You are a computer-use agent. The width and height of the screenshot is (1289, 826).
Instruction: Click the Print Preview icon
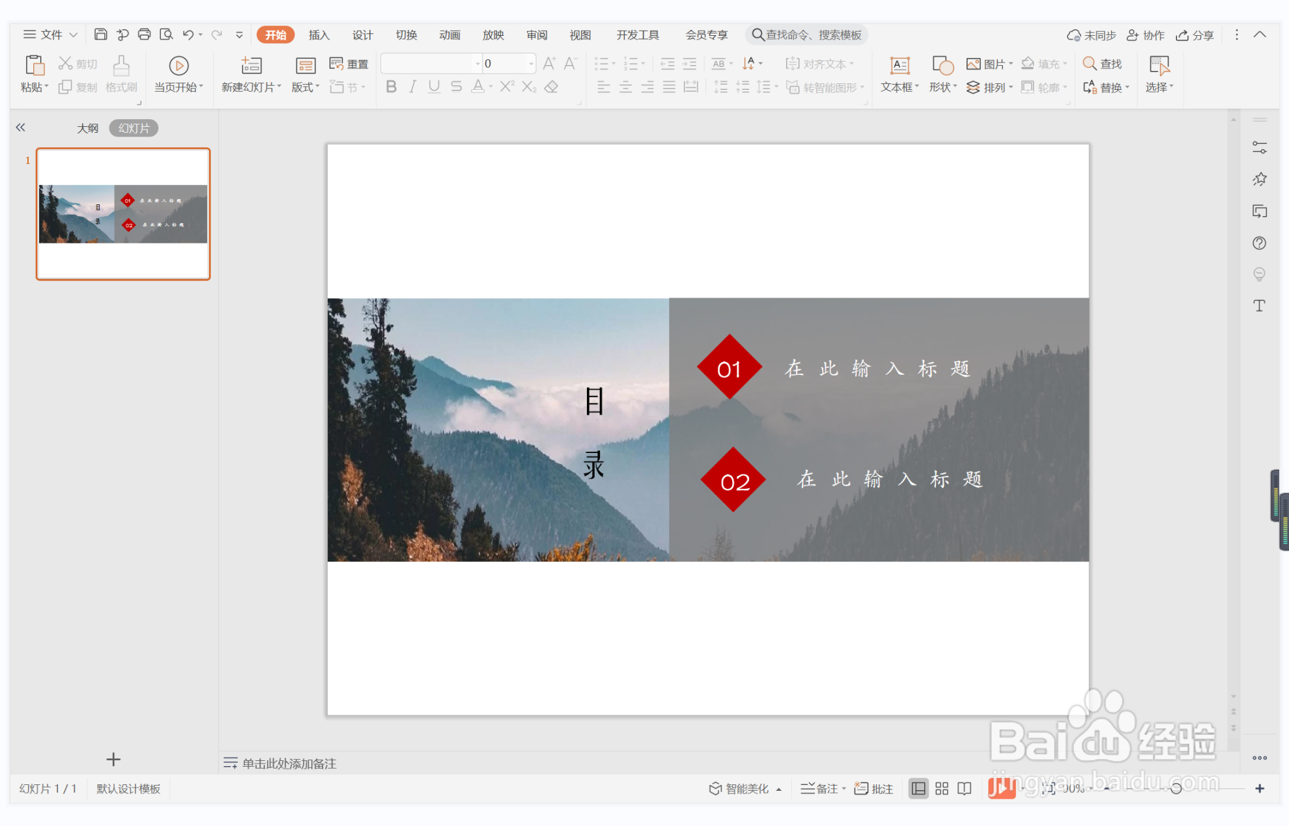tap(166, 34)
